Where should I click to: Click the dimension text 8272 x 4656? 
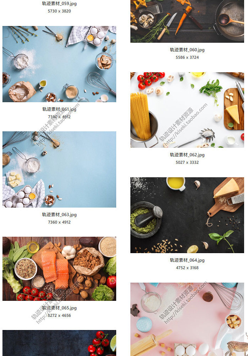[x=59, y=315]
